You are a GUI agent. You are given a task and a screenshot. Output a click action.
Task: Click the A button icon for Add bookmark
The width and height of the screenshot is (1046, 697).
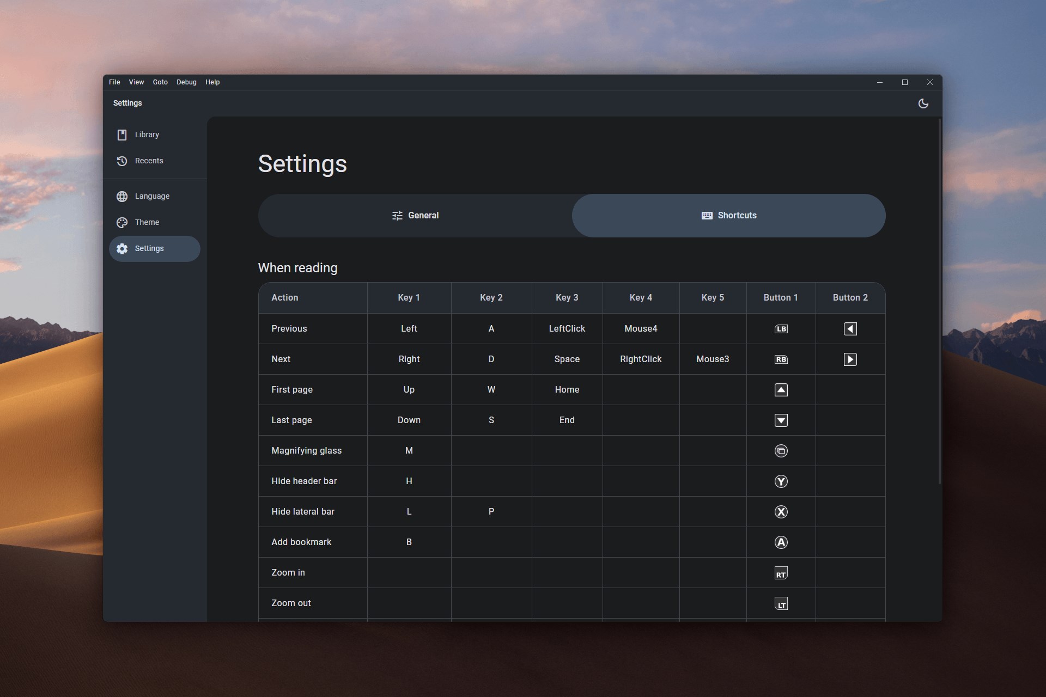781,542
